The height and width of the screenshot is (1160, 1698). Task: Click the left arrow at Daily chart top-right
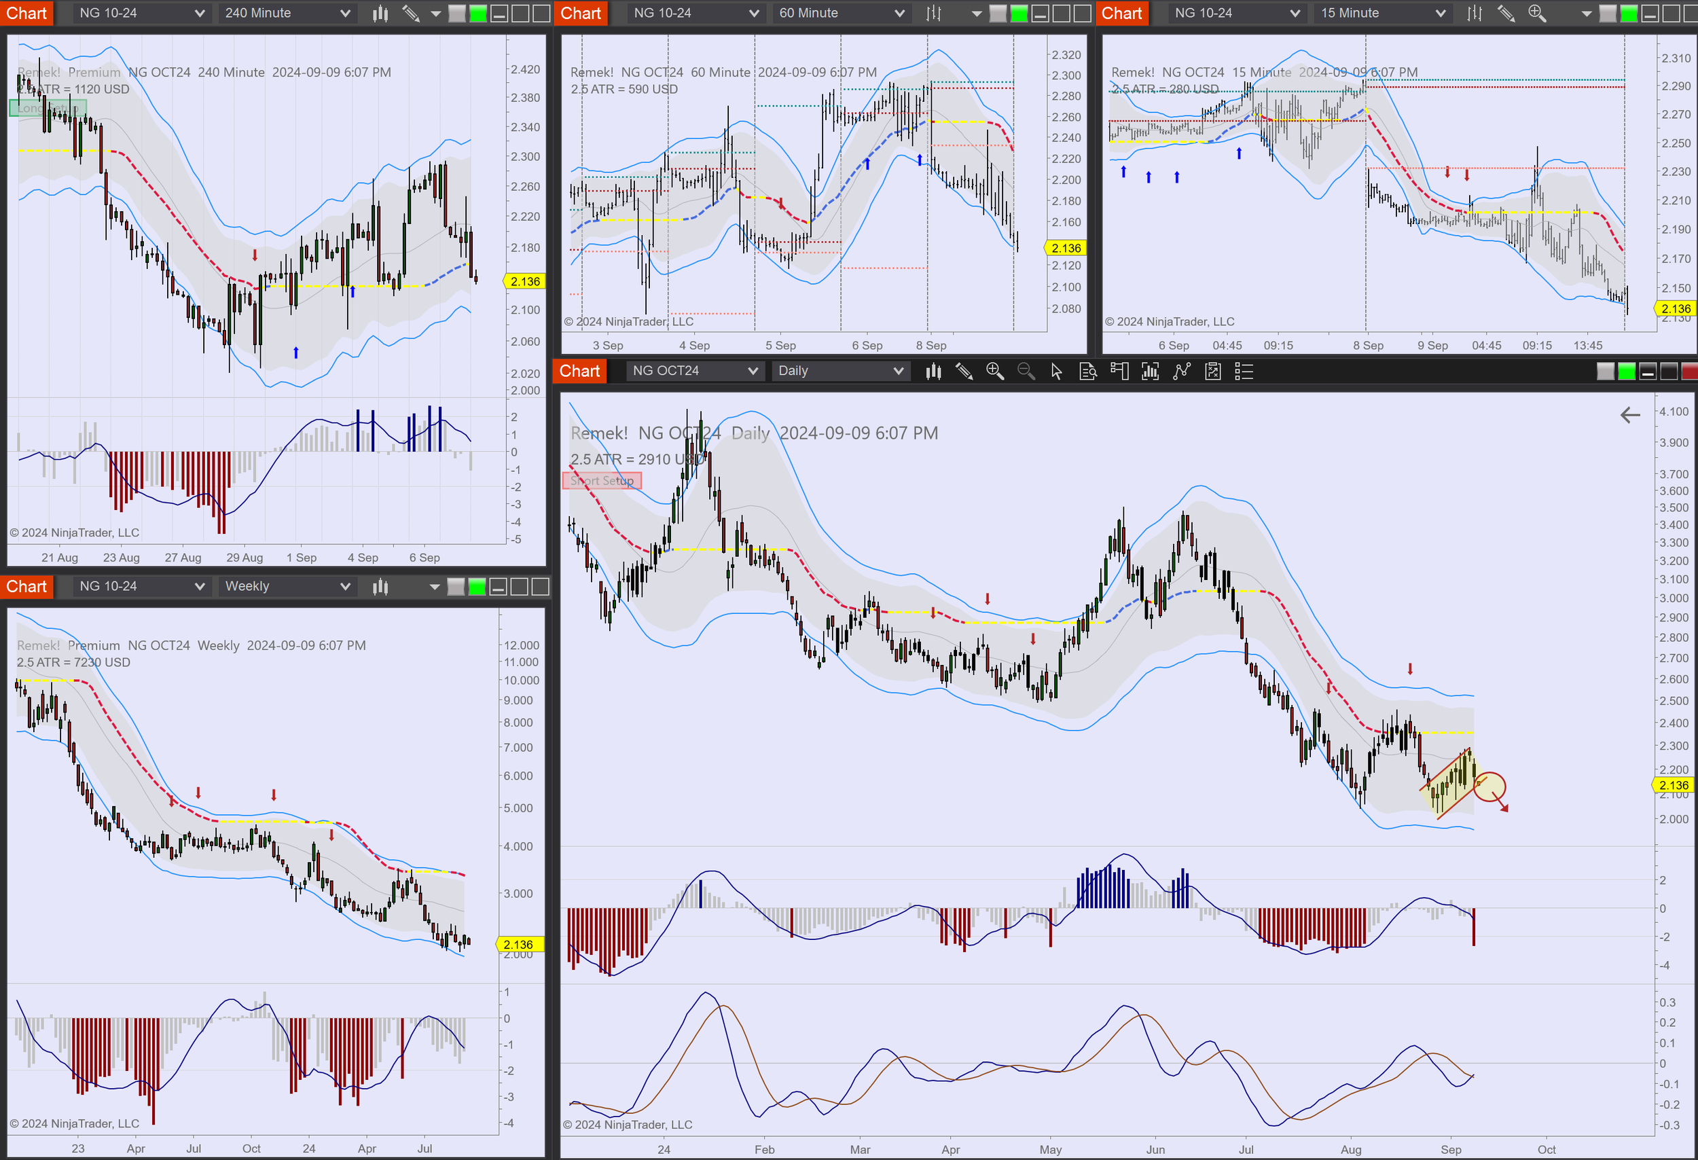click(x=1630, y=415)
